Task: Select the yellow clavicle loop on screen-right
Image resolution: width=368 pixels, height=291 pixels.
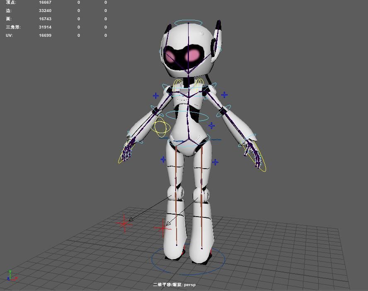Action: click(x=199, y=84)
